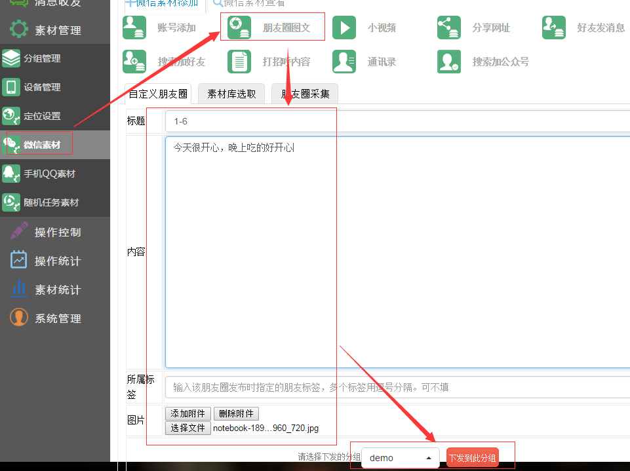Viewport: 630px width, 471px height.
Task: Click 下发到此分组 red button
Action: pos(473,458)
